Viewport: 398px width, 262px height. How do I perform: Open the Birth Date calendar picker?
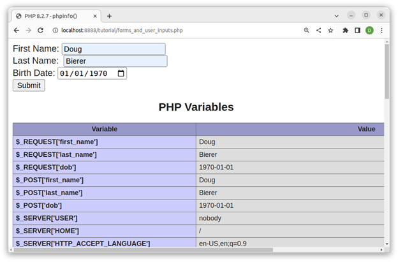(121, 73)
